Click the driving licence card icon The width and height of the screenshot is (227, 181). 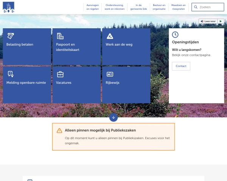(x=110, y=74)
